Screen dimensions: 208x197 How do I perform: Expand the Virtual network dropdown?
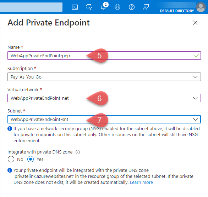pos(104,98)
